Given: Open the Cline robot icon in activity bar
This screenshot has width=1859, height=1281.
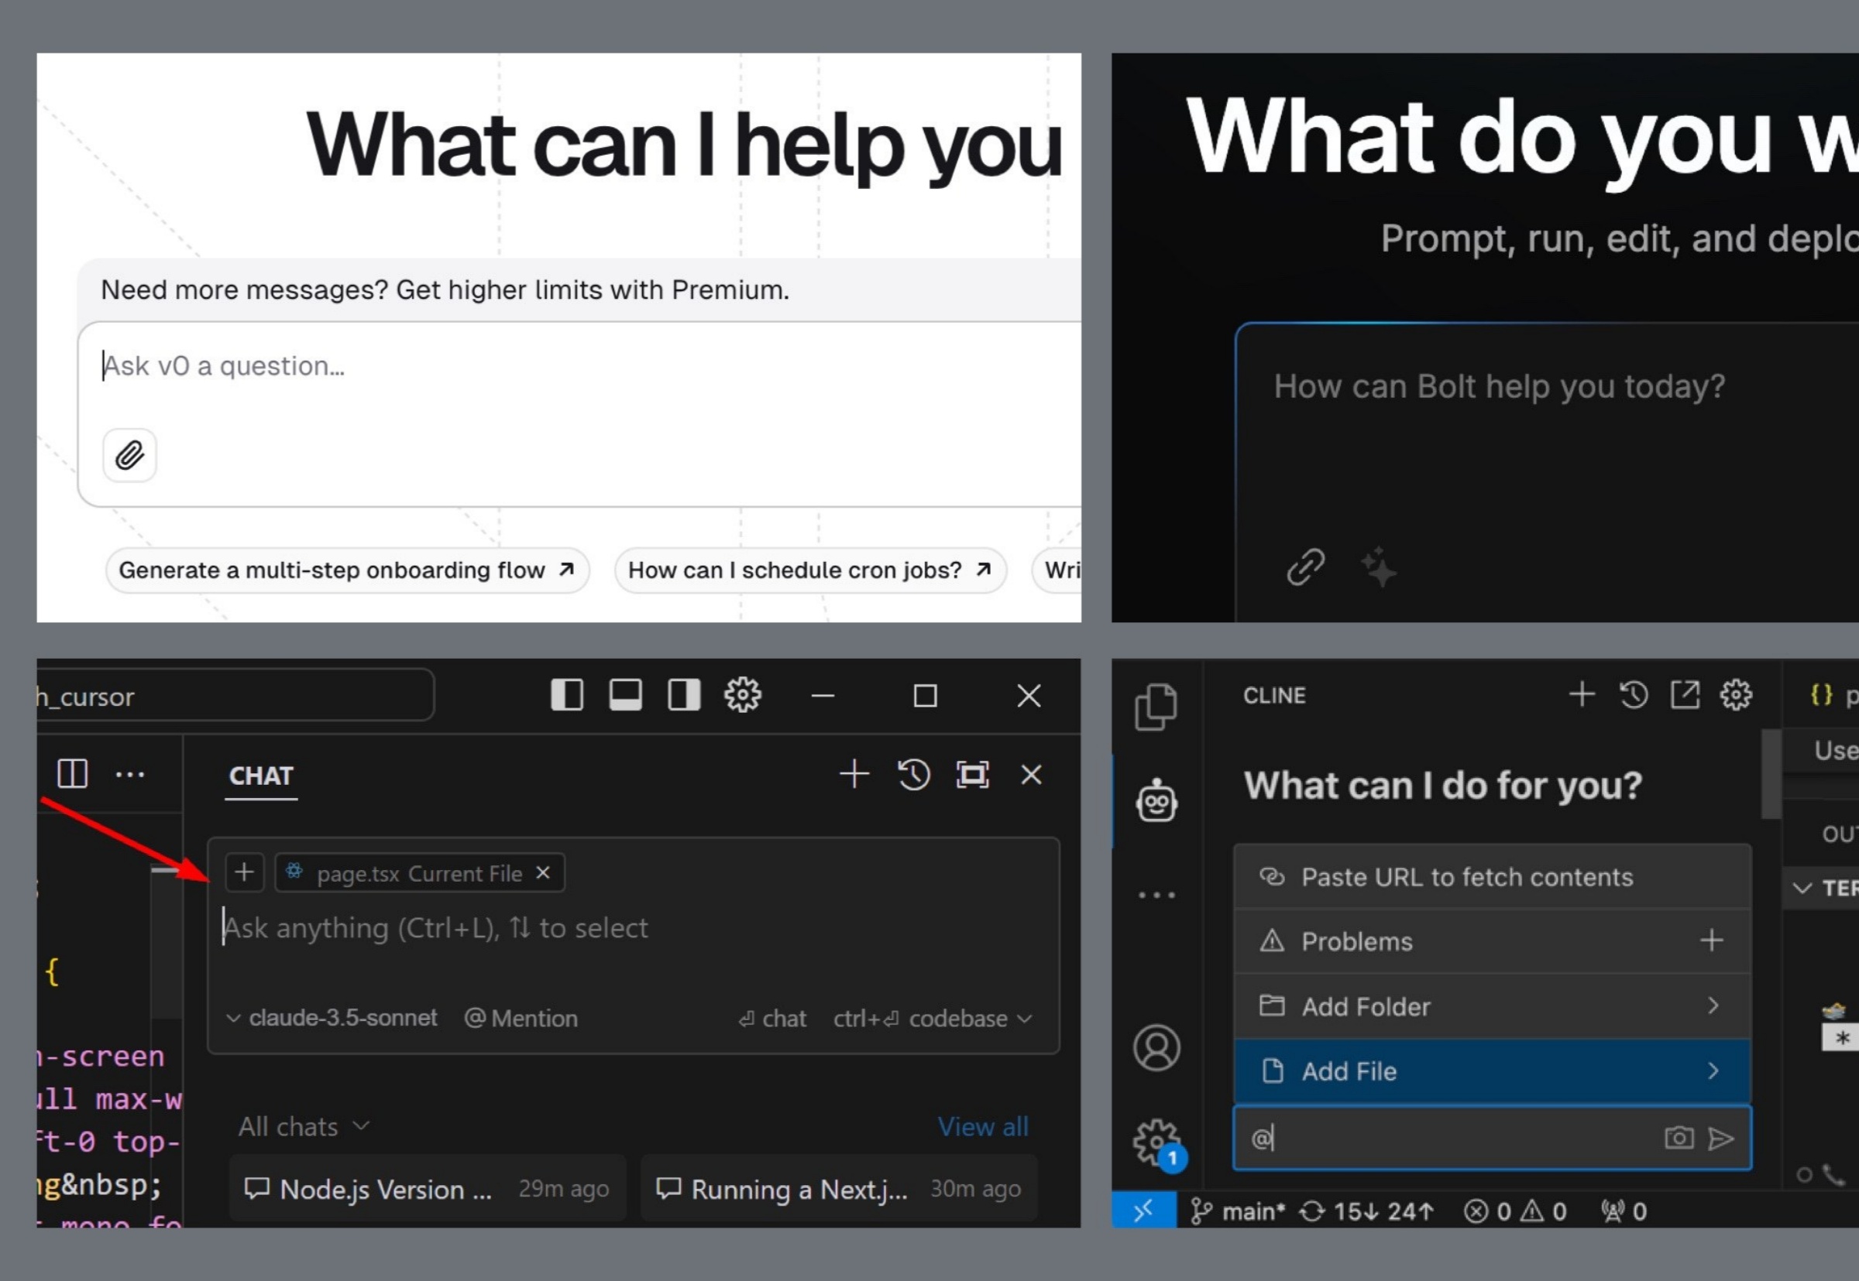Looking at the screenshot, I should tap(1156, 802).
